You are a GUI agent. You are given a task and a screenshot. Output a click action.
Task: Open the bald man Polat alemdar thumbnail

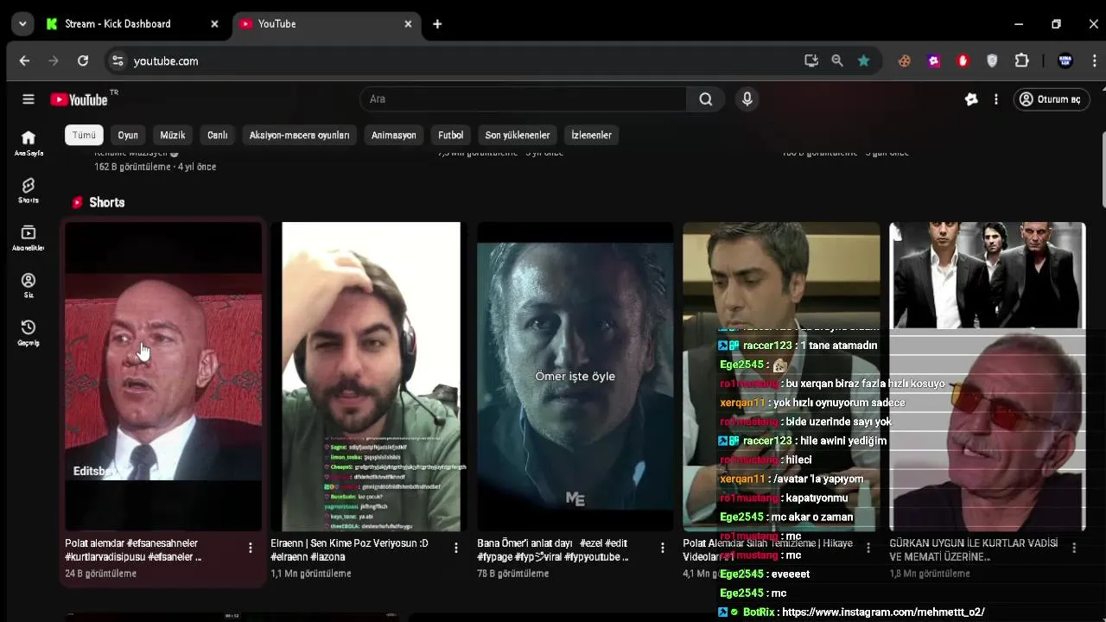[163, 377]
